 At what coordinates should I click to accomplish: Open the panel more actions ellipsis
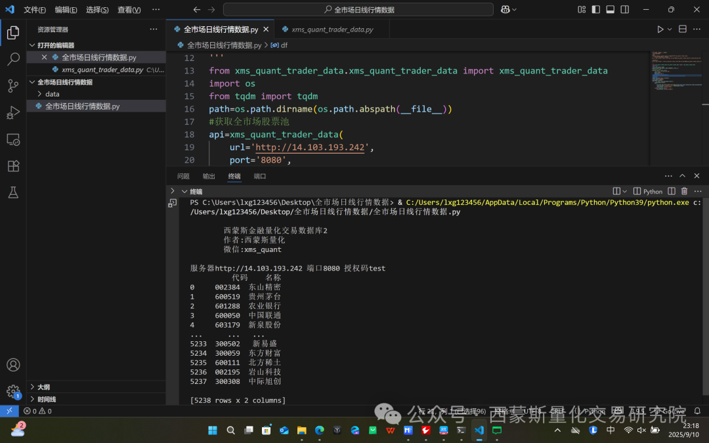point(668,176)
